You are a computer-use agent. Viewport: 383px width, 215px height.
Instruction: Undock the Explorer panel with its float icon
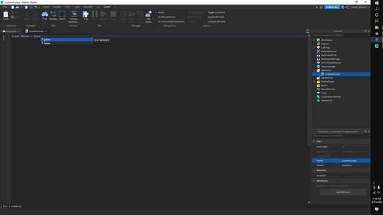pyautogui.click(x=366, y=31)
